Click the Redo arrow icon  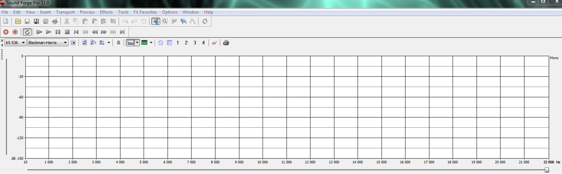click(x=134, y=21)
